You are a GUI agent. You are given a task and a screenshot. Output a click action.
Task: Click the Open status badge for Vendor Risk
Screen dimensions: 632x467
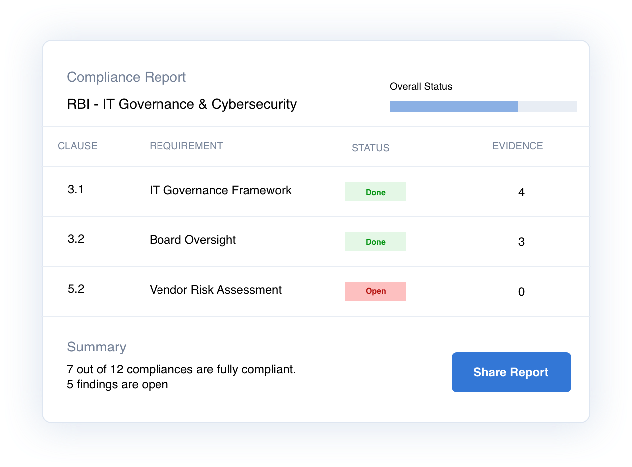click(x=375, y=291)
